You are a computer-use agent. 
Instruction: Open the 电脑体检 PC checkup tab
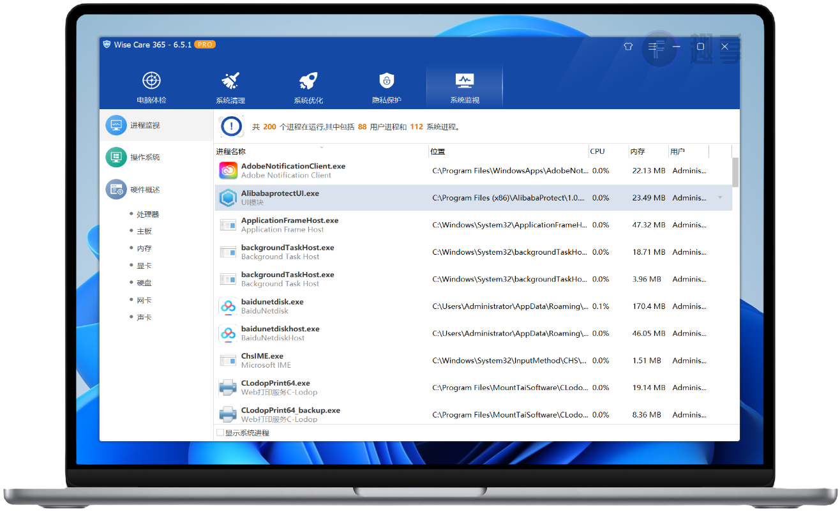[x=151, y=87]
